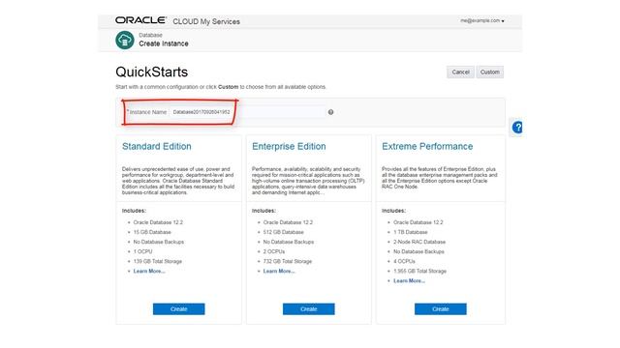Select the '139 GB Total Storage' item

pyautogui.click(x=158, y=261)
